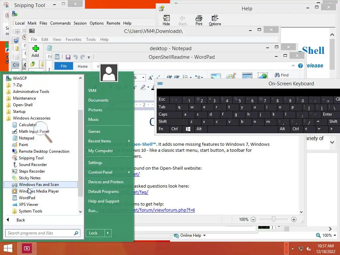
Task: Open Notepad from the Start menu list
Action: coord(26,138)
